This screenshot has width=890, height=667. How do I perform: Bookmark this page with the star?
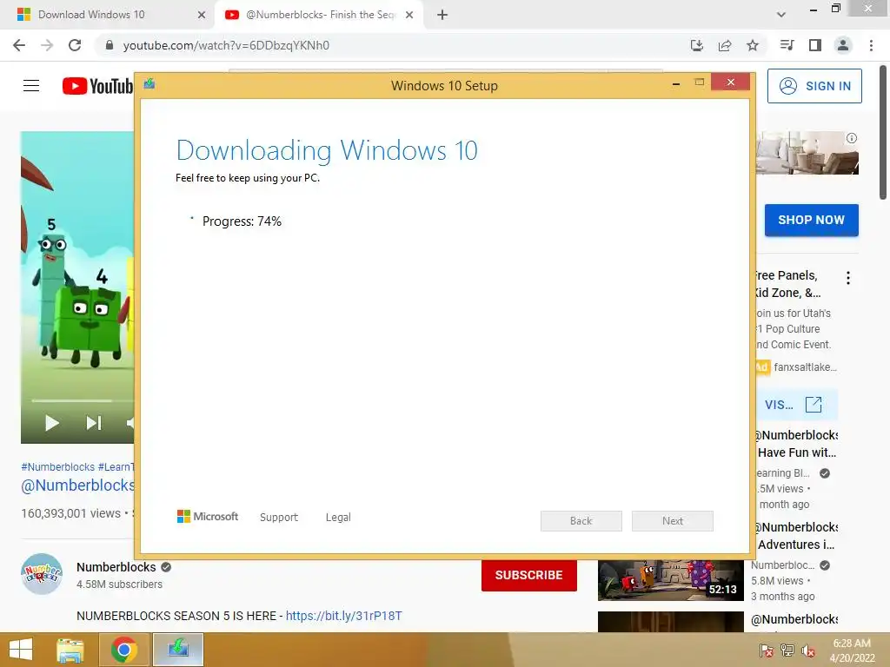coord(753,45)
